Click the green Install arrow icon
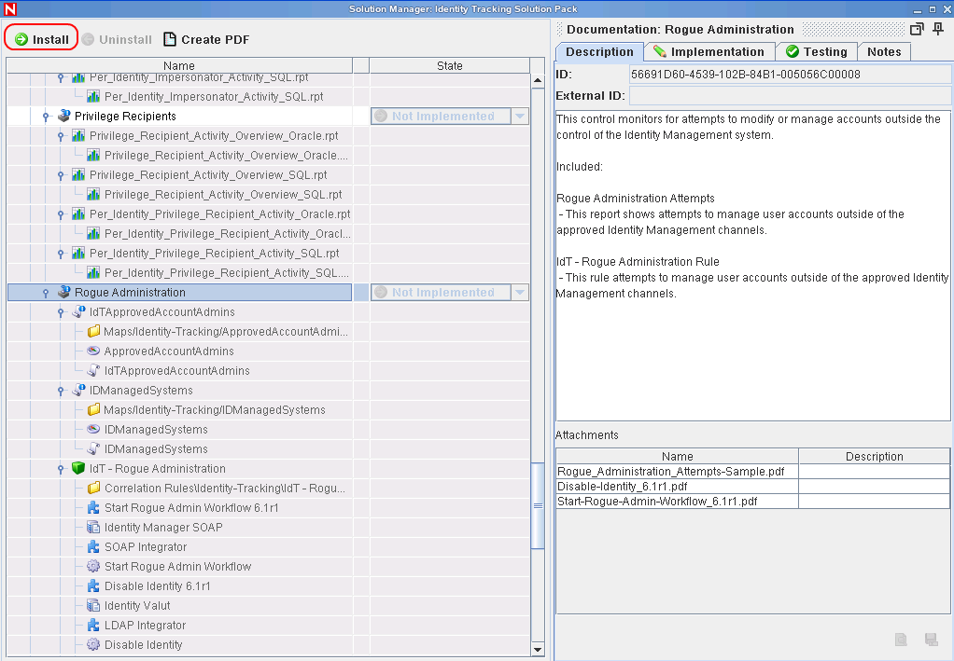Screen dimensions: 954x661 pos(21,39)
